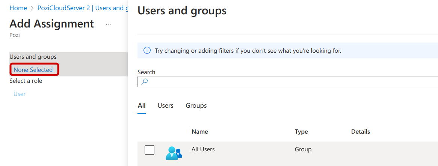Open the PoziCloudServer 2 breadcrumb link

81,8
